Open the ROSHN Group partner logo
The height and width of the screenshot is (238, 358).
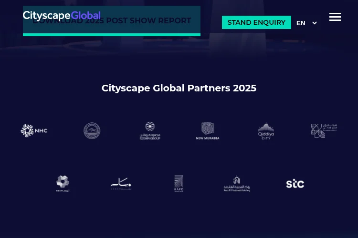click(x=150, y=131)
